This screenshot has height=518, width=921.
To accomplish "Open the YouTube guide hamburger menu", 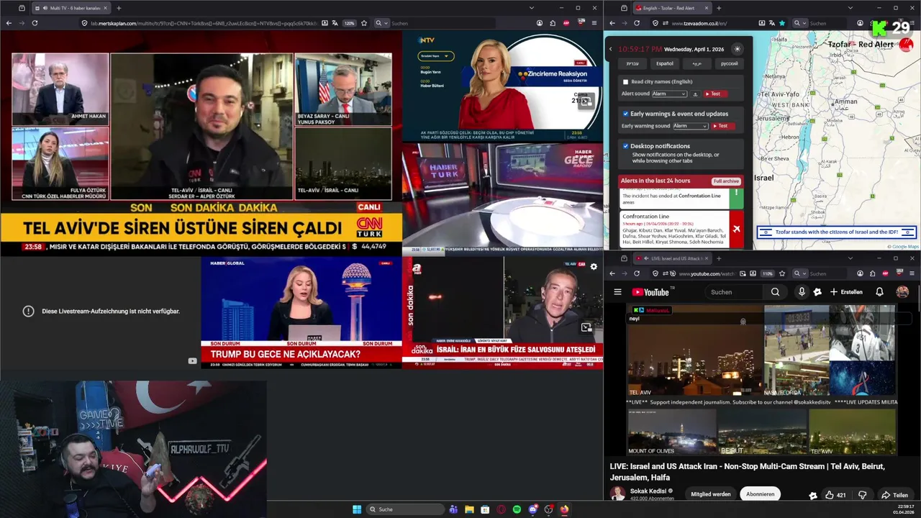I will [x=617, y=292].
